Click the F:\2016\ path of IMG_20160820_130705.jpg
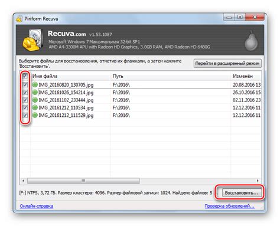 click(x=121, y=85)
